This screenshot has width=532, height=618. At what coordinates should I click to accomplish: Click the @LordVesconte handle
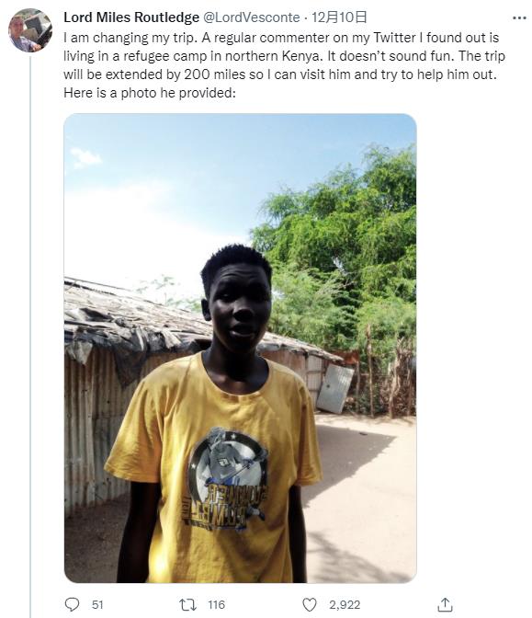pos(251,17)
